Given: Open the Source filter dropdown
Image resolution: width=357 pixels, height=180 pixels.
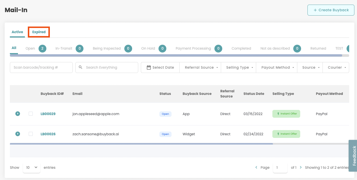Looking at the screenshot, I should click(310, 67).
